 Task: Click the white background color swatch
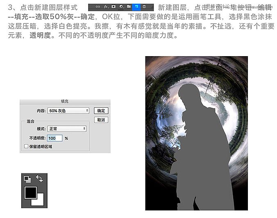tap(40, 202)
